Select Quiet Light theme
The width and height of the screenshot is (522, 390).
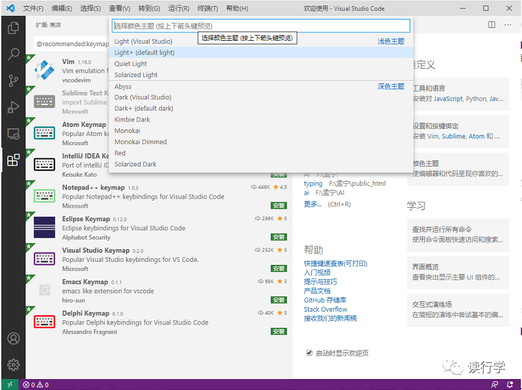[x=261, y=64]
